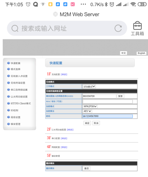148x177 pixels.
Task: Tap the first blue browser notification icon
Action: [x=58, y=4]
